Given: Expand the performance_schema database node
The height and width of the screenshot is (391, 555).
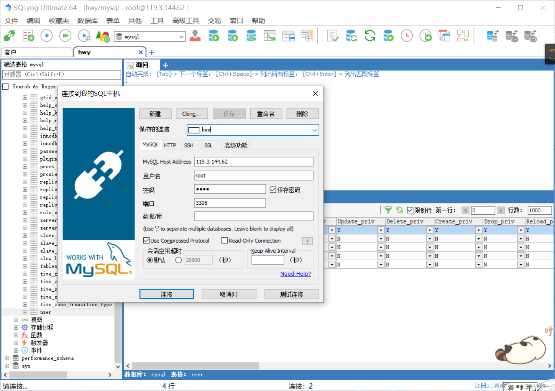Looking at the screenshot, I should pyautogui.click(x=7, y=358).
